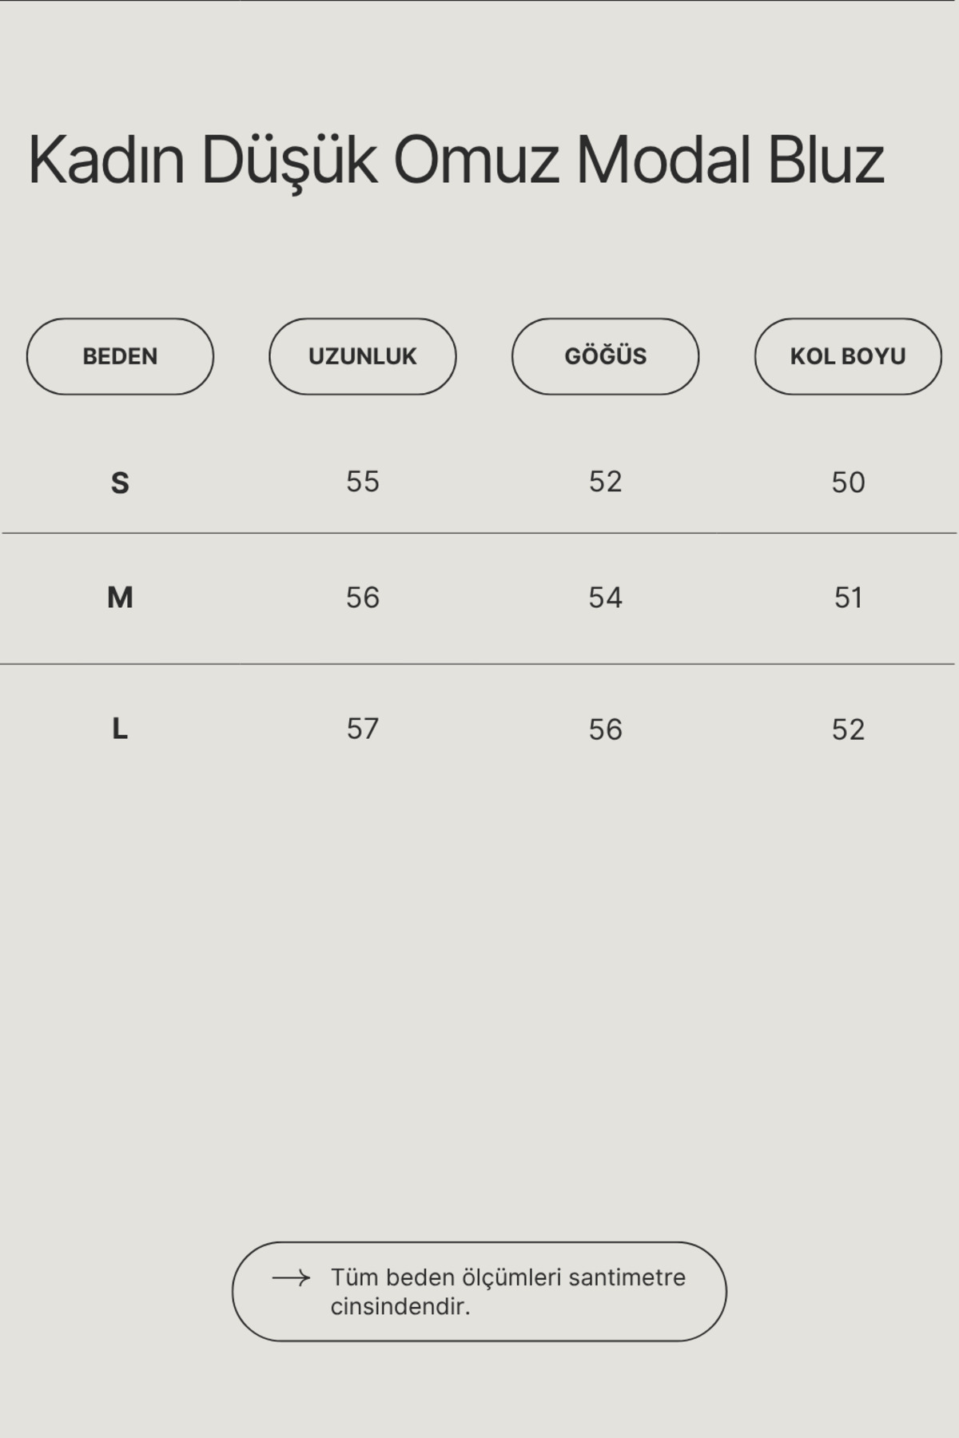Viewport: 959px width, 1438px height.
Task: Select the BEDEN column header pill
Action: pos(120,356)
